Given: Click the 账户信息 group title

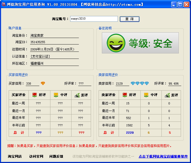Looking at the screenshot, I should click(15, 28).
